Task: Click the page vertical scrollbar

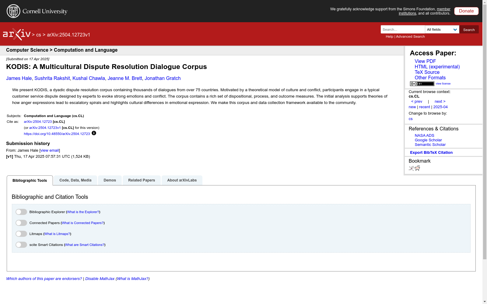Action: [485, 132]
